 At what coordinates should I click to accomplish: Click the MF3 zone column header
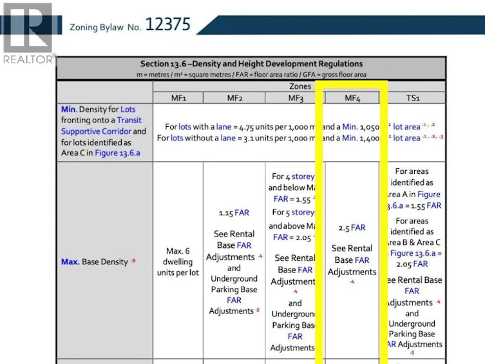coord(296,98)
